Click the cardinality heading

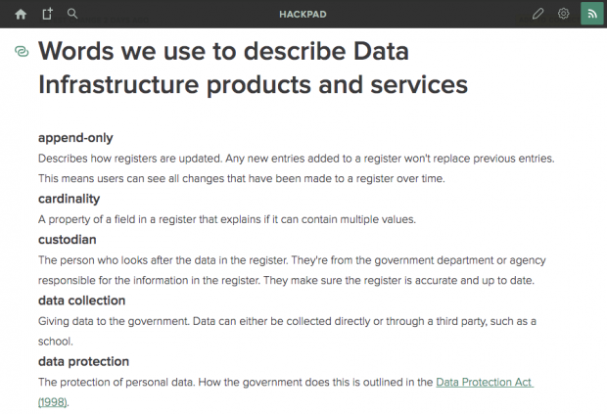[69, 199]
